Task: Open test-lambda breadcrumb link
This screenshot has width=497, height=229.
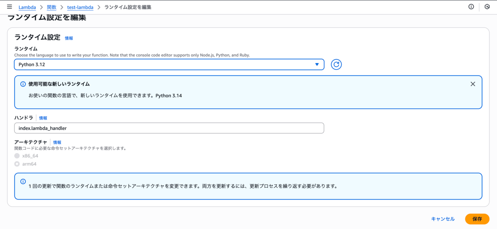Action: [80, 7]
